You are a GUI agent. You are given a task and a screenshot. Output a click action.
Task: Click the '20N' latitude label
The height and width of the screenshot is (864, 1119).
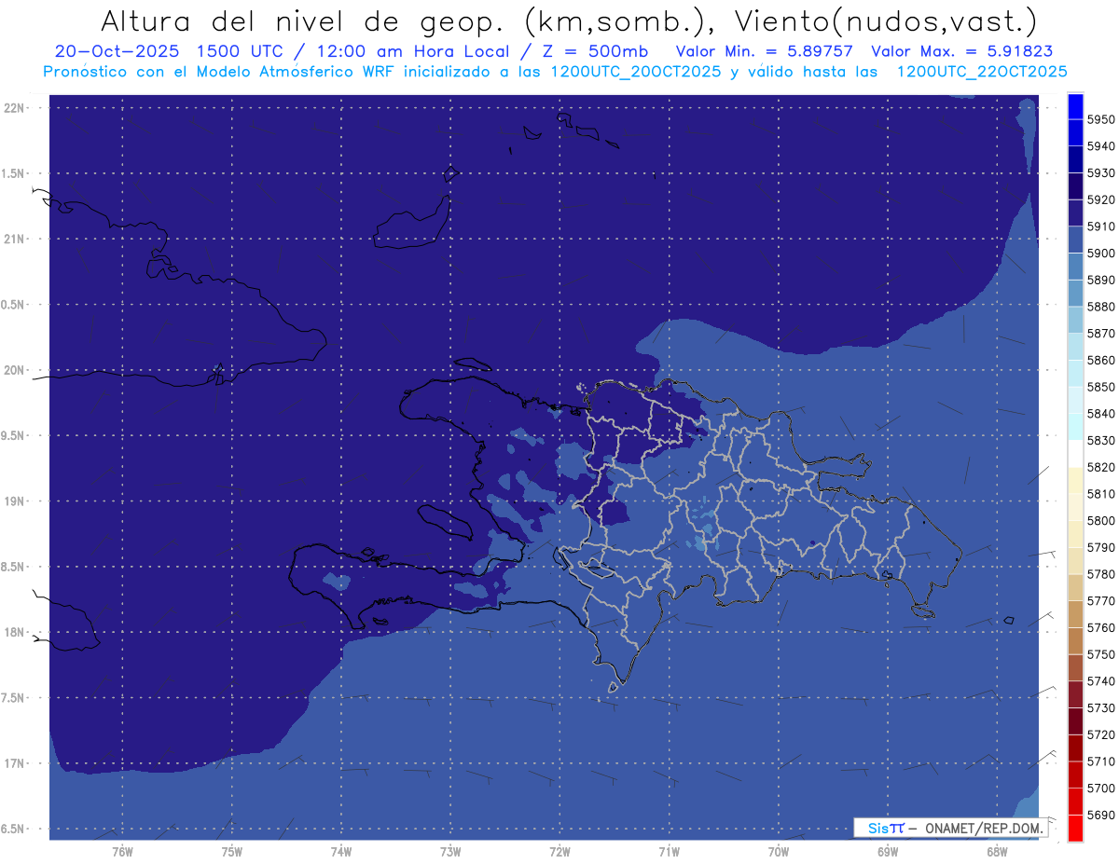pyautogui.click(x=15, y=370)
